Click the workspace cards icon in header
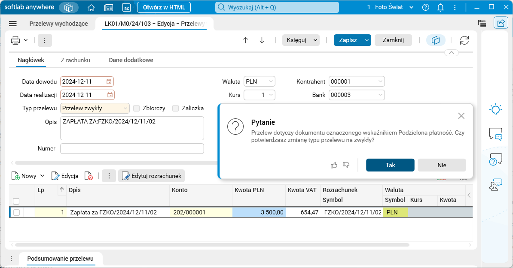513x268 pixels. pos(69,8)
